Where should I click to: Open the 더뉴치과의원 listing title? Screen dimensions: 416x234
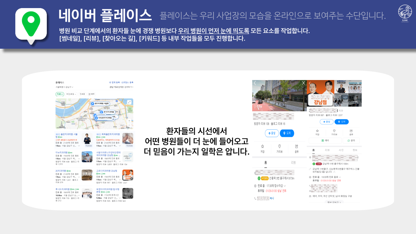pyautogui.click(x=62, y=152)
